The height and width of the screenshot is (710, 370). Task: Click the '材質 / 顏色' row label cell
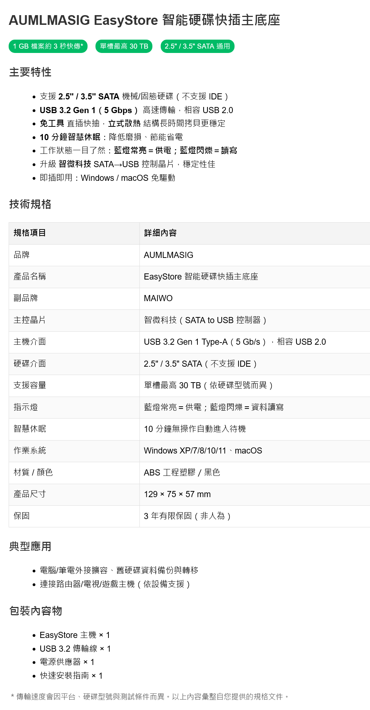(x=74, y=473)
